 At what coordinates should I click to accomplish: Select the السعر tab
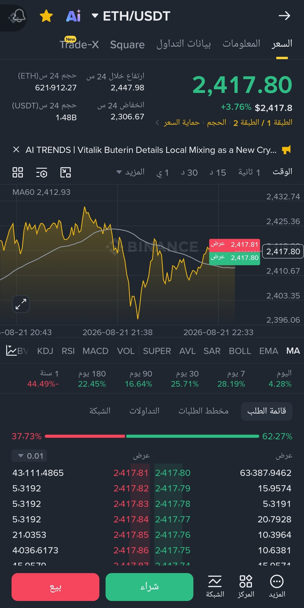[282, 44]
